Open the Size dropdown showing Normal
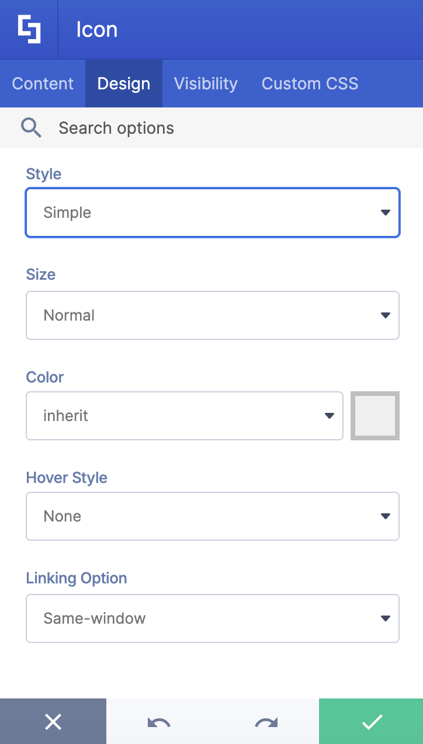 pyautogui.click(x=213, y=315)
